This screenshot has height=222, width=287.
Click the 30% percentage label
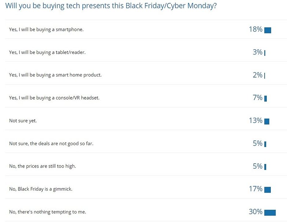[x=255, y=212]
